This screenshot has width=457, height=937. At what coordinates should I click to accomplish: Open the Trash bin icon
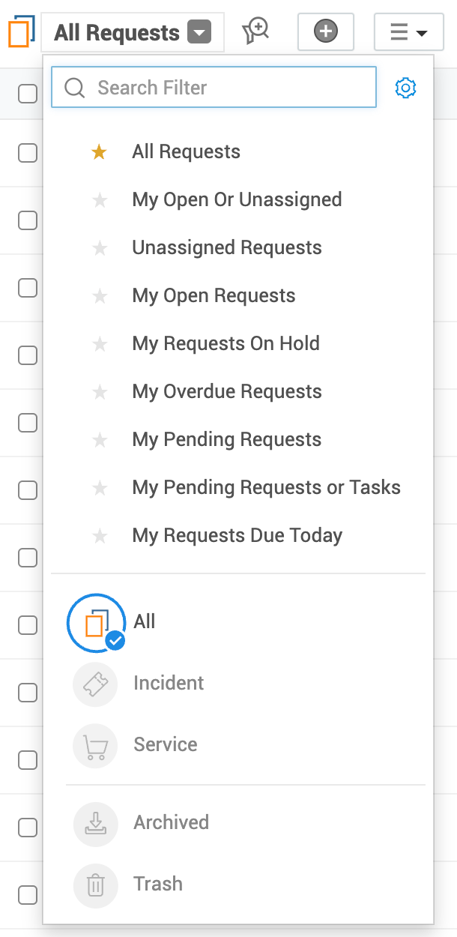pyautogui.click(x=95, y=885)
